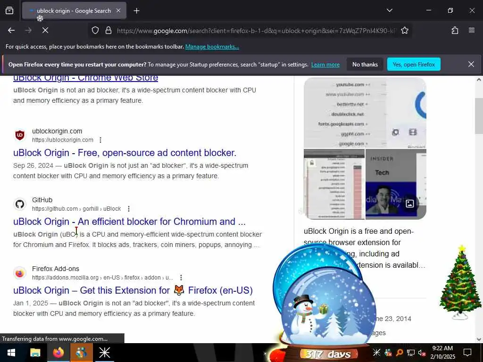Click the more images icon
483x362 pixels.
pos(410,204)
